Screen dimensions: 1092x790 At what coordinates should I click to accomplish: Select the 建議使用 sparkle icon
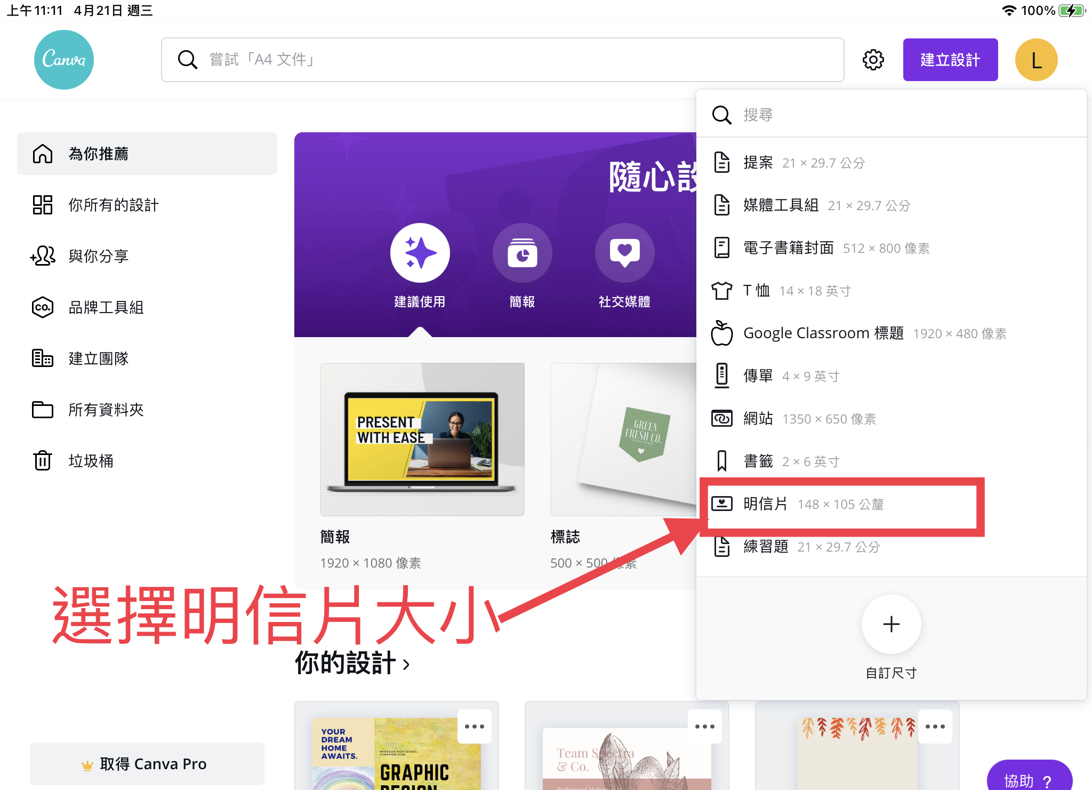point(420,253)
